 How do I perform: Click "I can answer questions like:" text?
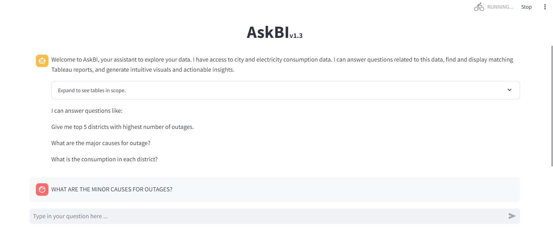click(87, 111)
